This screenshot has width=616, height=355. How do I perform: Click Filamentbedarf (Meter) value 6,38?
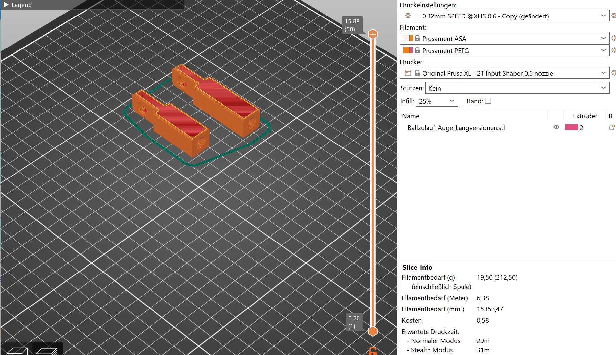point(483,298)
